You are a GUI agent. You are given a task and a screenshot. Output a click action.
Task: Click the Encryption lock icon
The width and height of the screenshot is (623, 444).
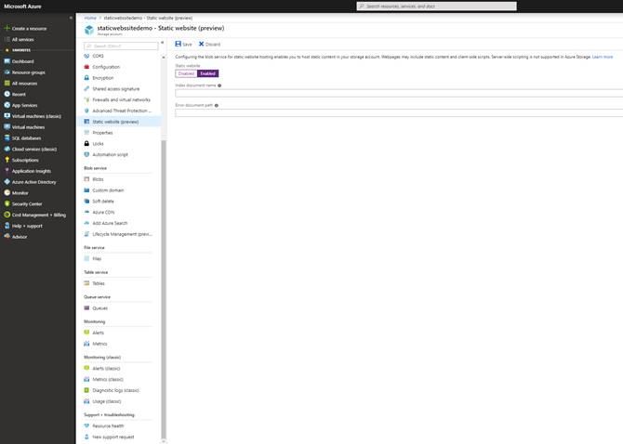(86, 78)
